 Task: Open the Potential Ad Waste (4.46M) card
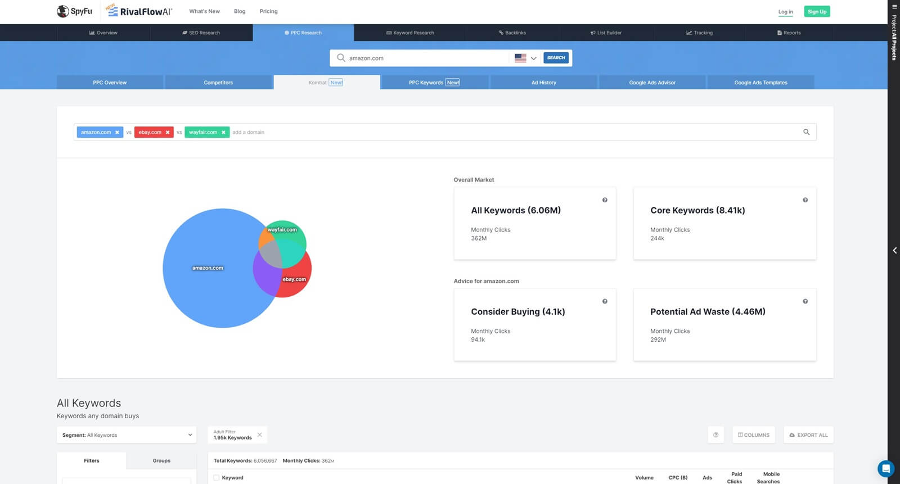coord(724,324)
